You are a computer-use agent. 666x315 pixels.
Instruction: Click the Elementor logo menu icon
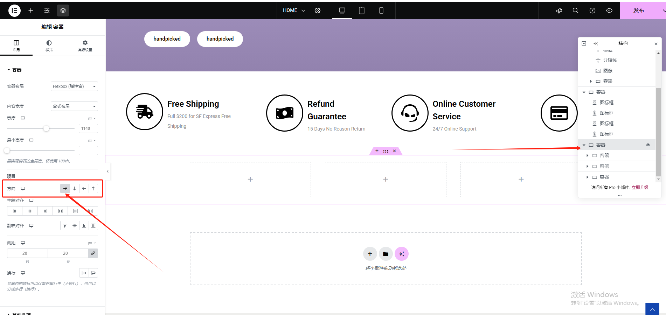(14, 10)
